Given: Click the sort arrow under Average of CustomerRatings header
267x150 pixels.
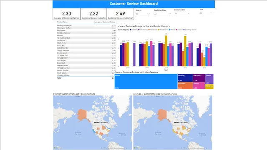Looking at the screenshot, I should [95, 23].
